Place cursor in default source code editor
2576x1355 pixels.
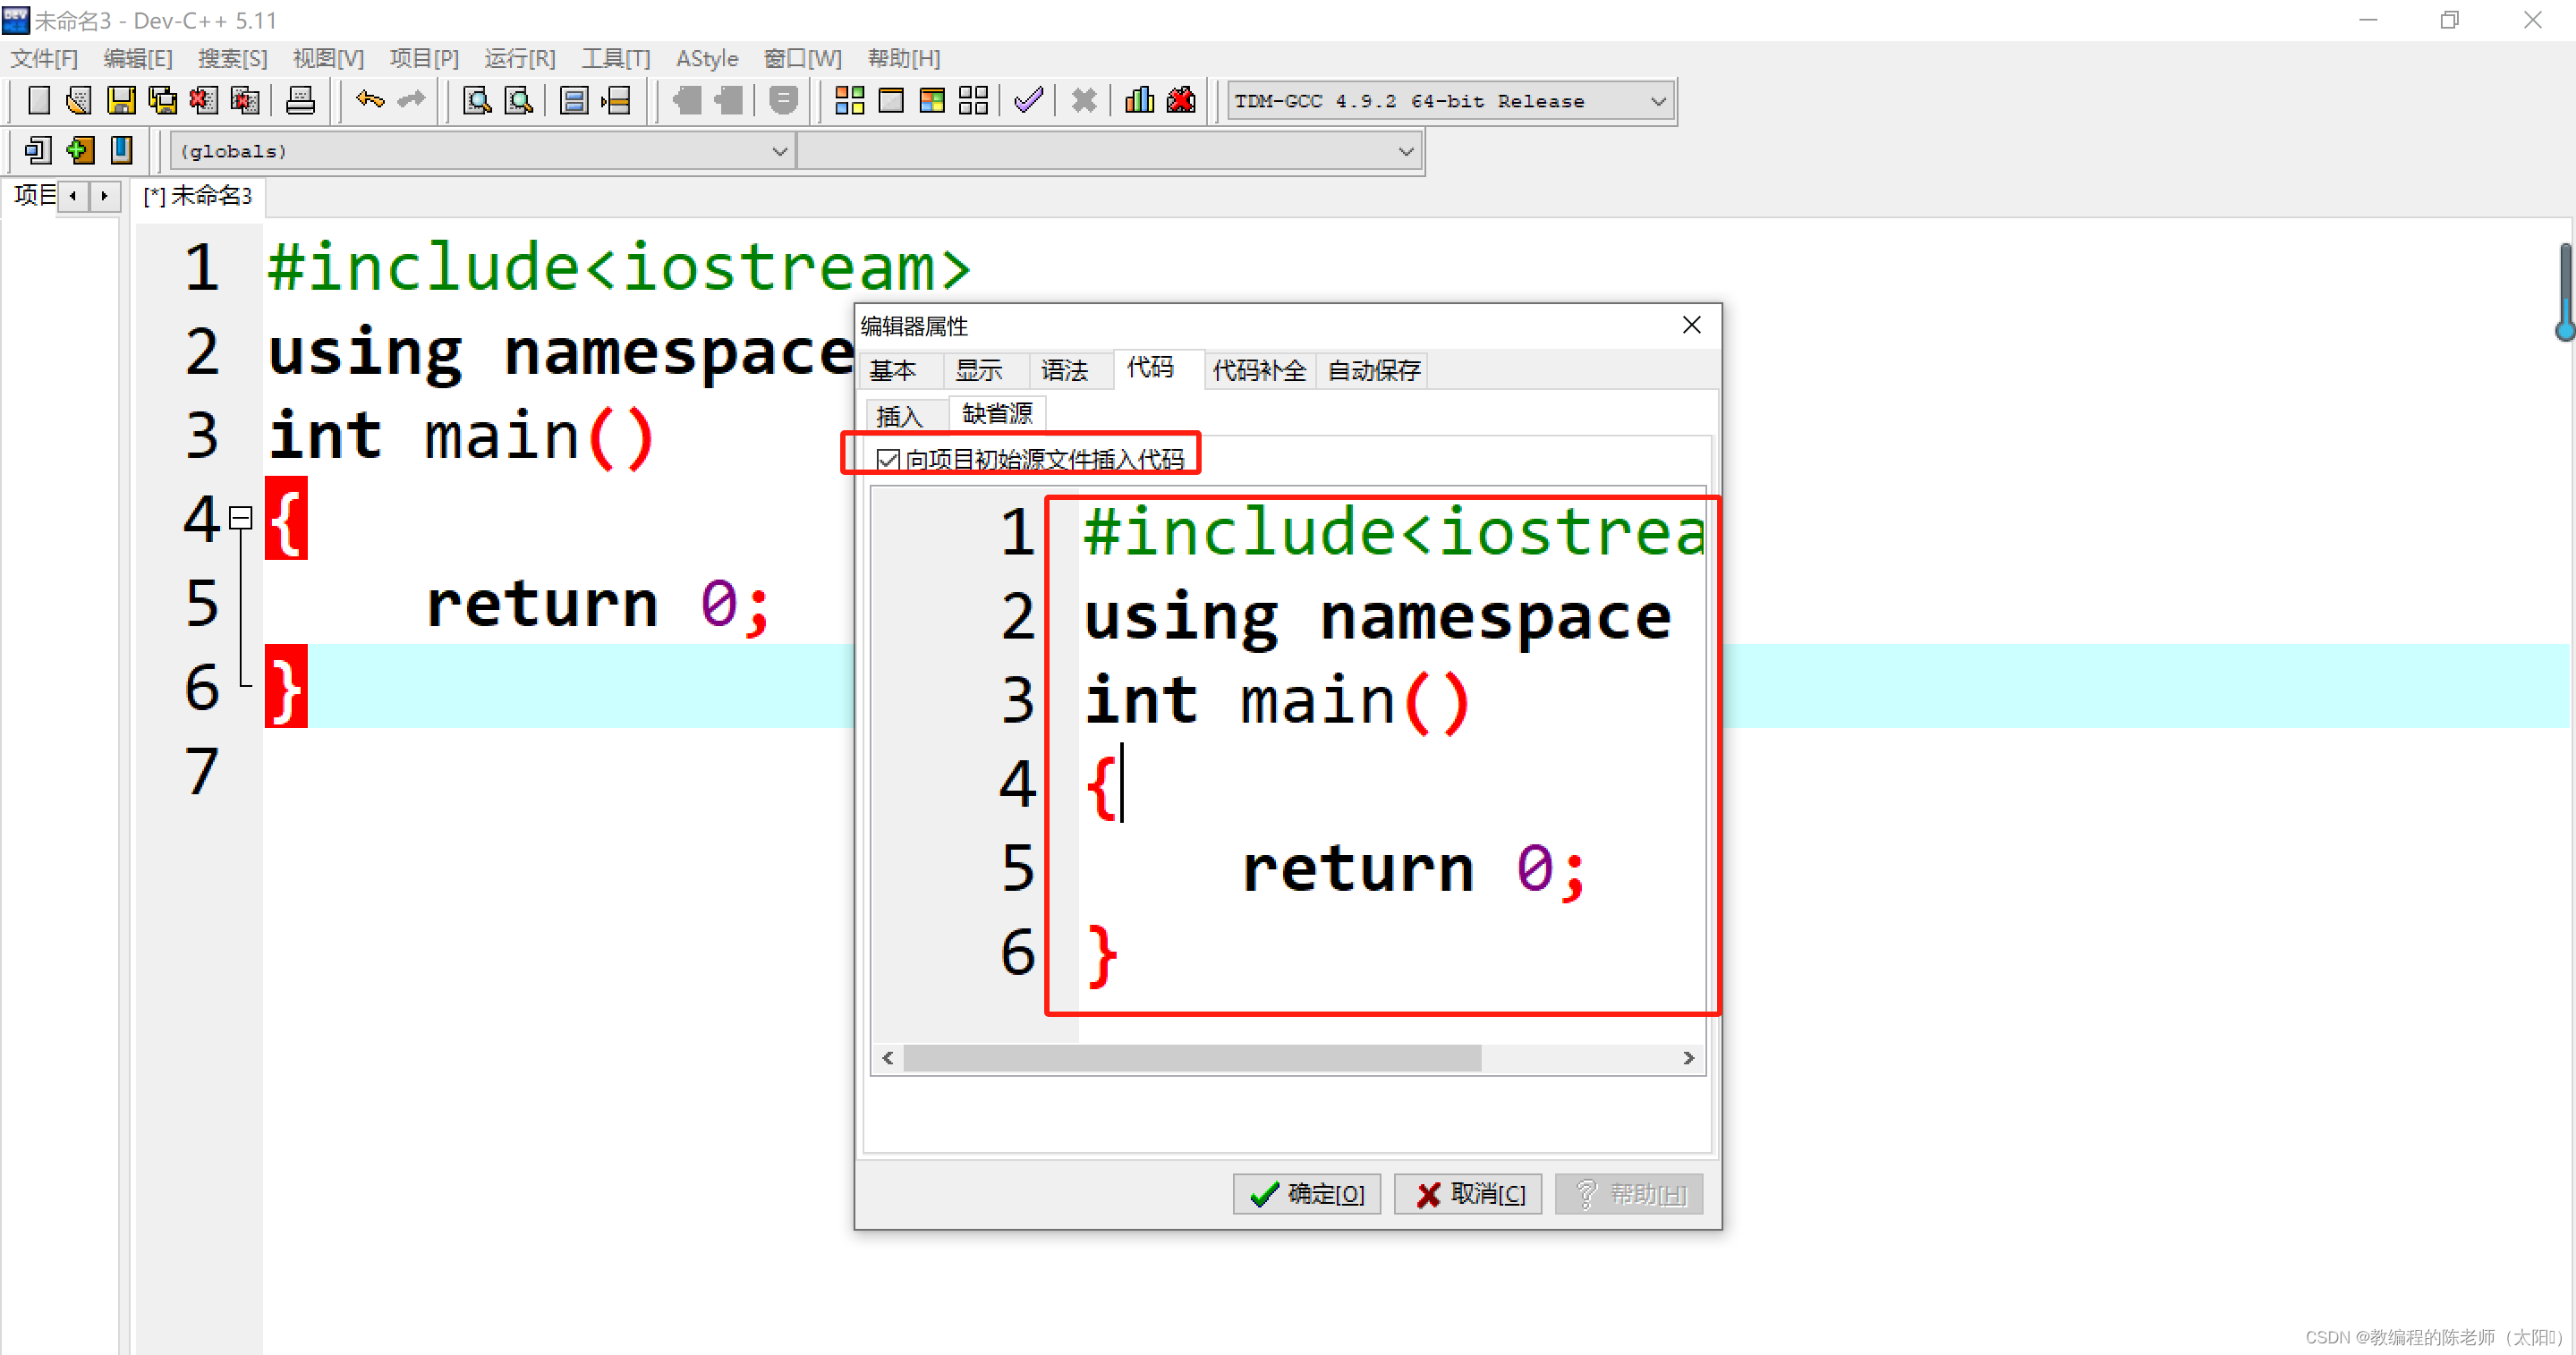tap(1391, 765)
